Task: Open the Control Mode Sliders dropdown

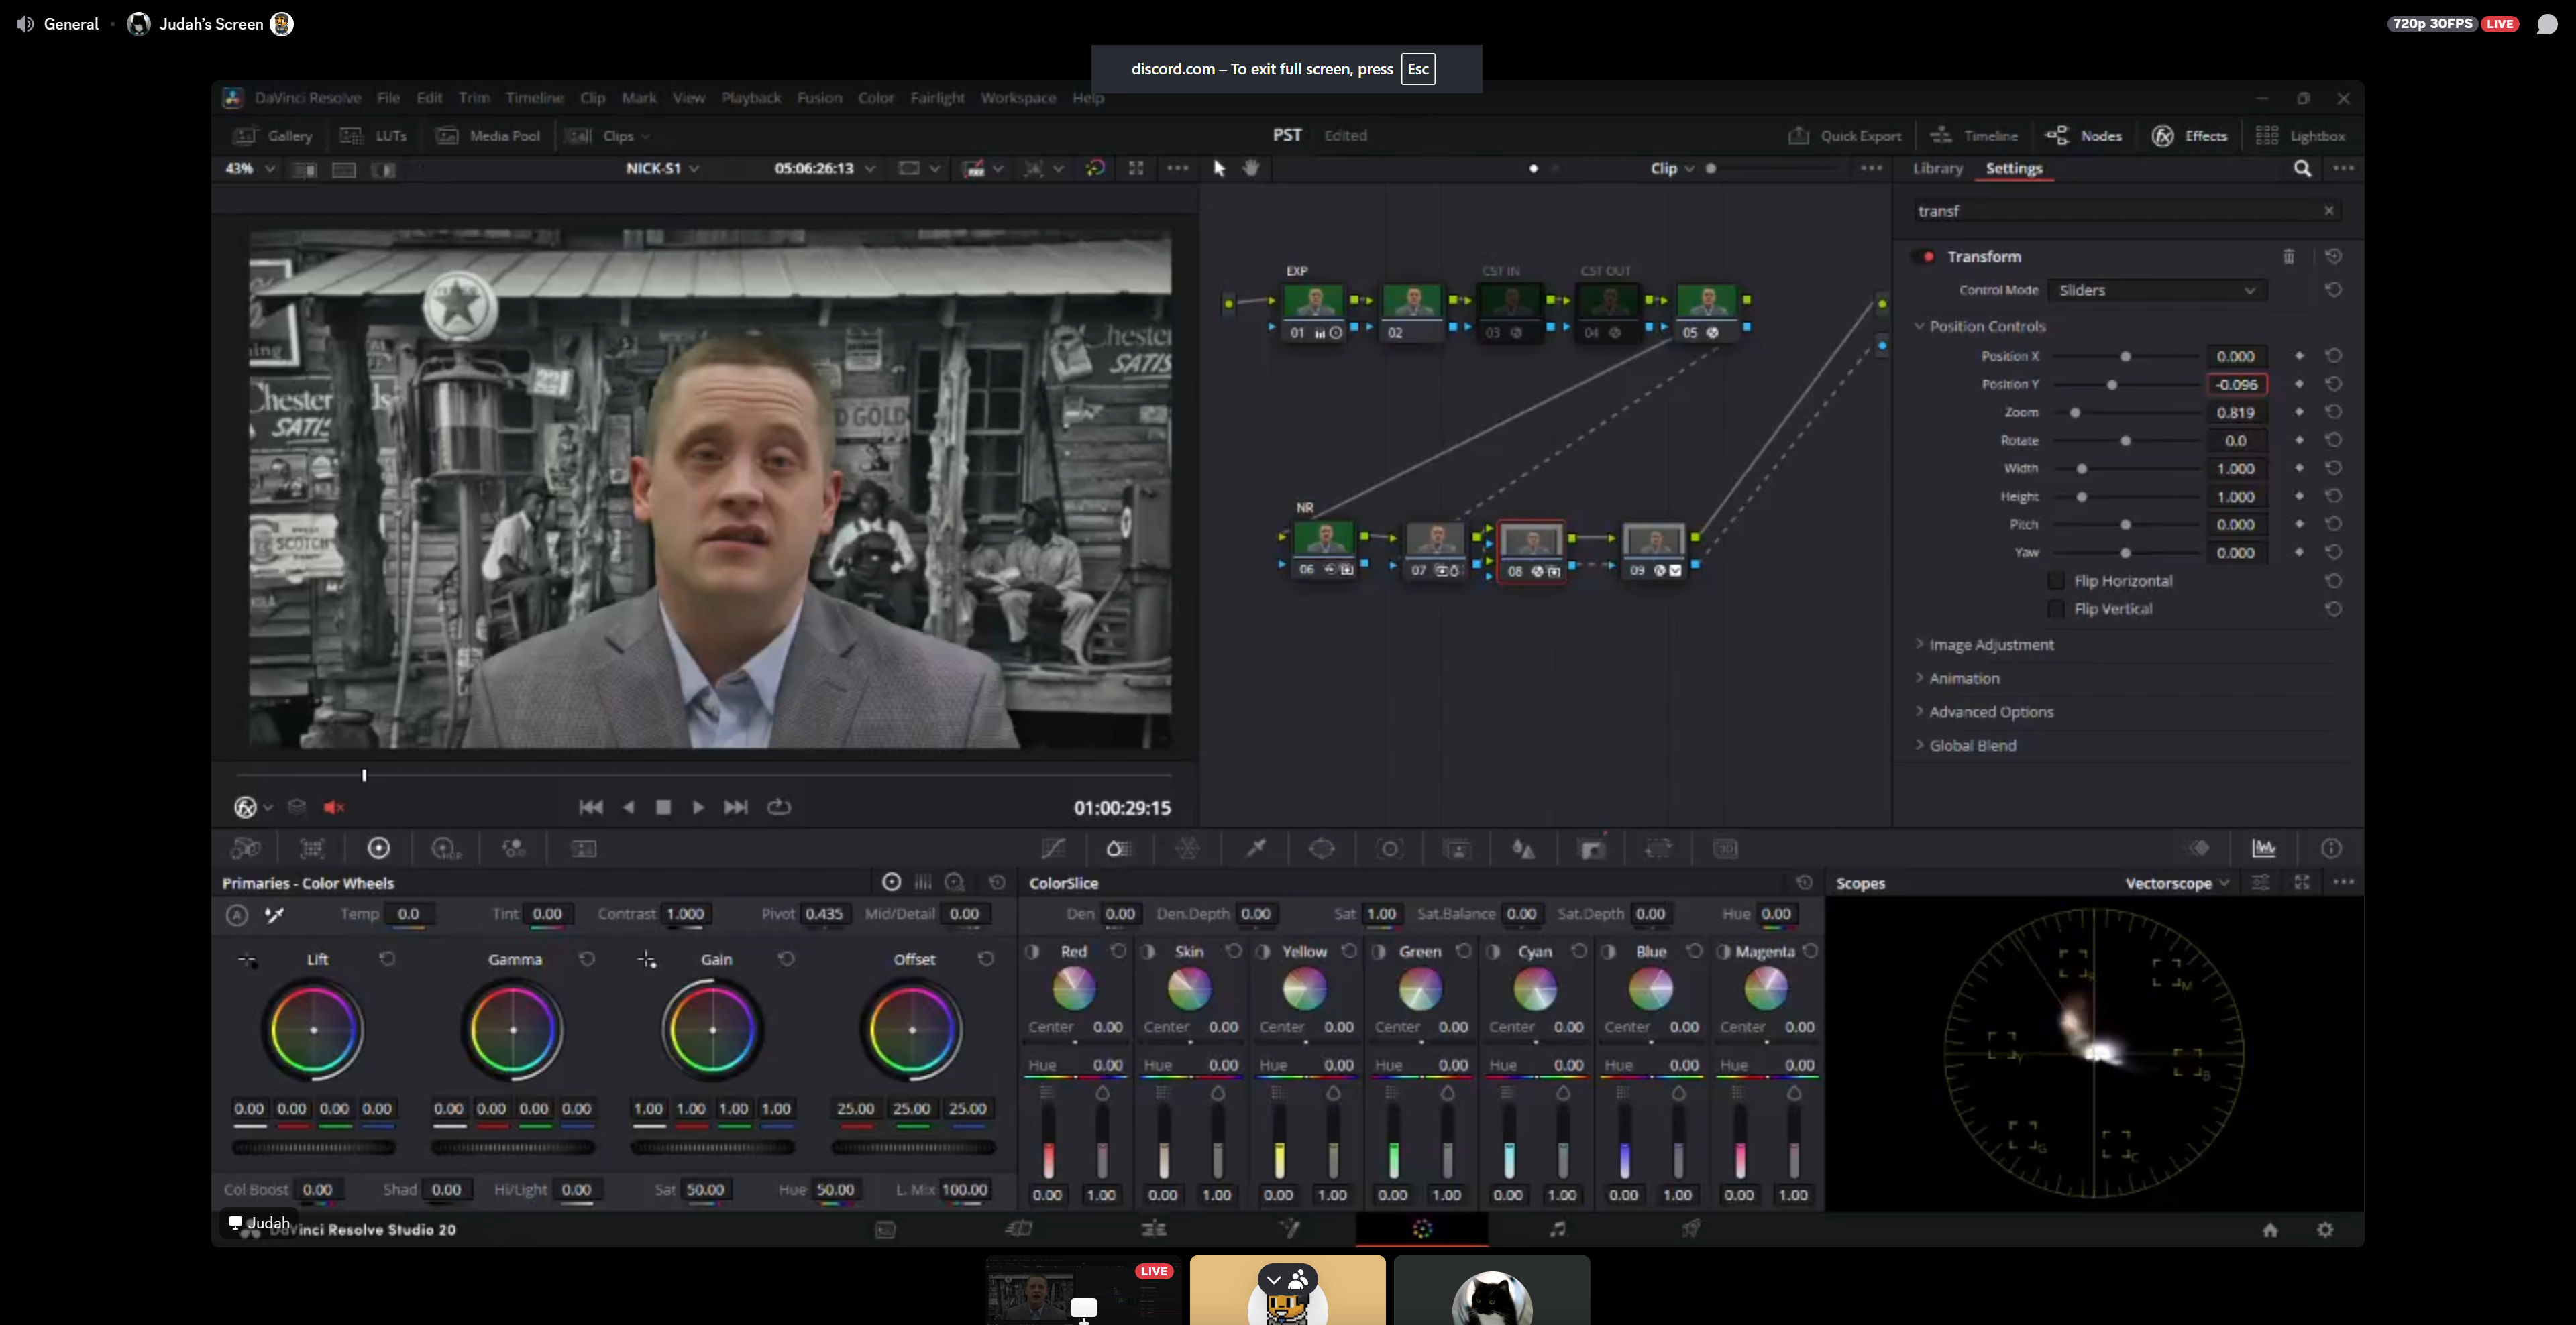Action: (2156, 291)
